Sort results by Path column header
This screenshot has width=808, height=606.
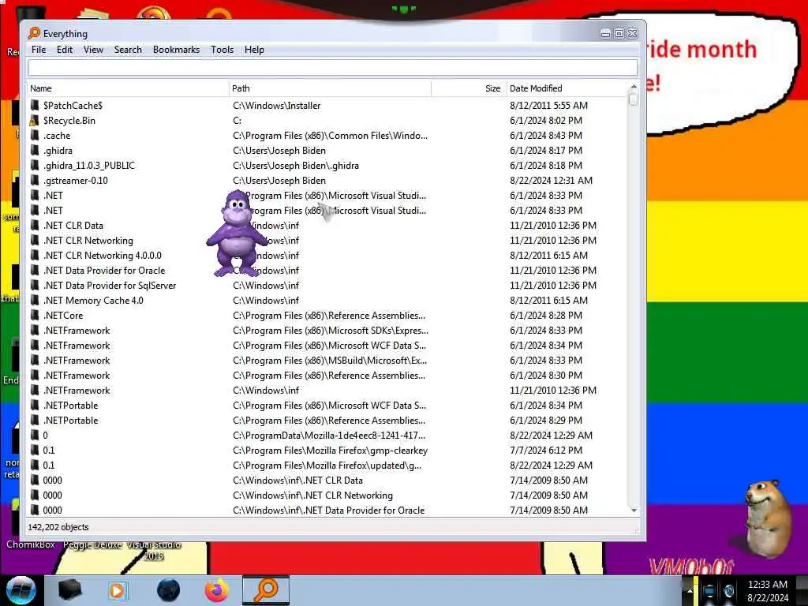pos(330,88)
